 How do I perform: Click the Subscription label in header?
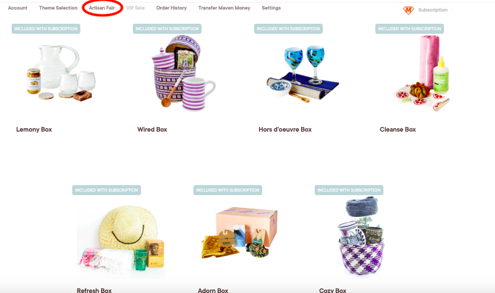[x=433, y=10]
